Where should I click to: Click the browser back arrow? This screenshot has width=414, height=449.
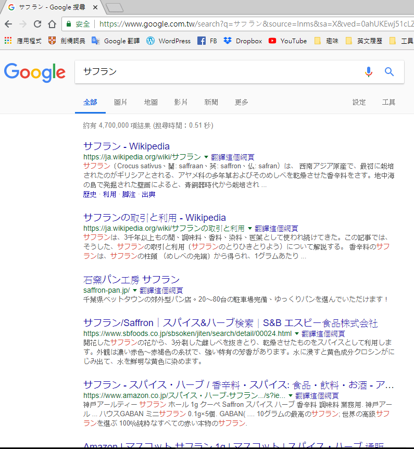8,24
